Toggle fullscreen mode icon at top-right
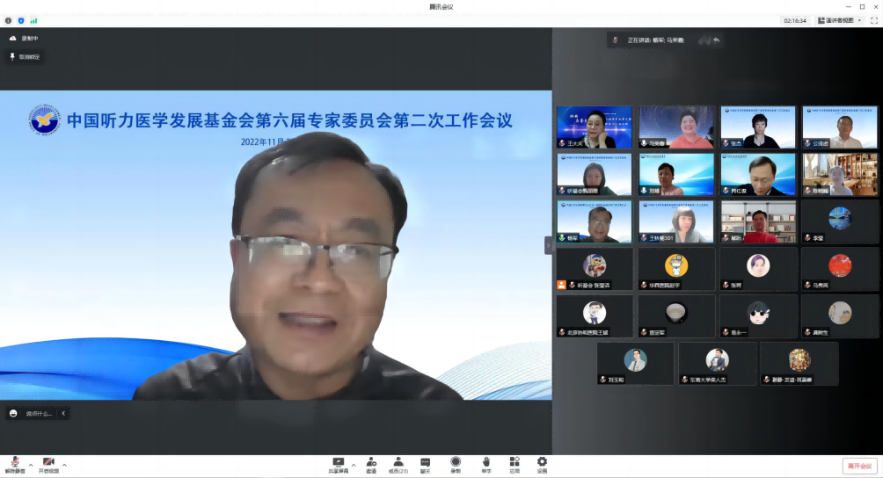Image resolution: width=883 pixels, height=478 pixels. pos(873,20)
